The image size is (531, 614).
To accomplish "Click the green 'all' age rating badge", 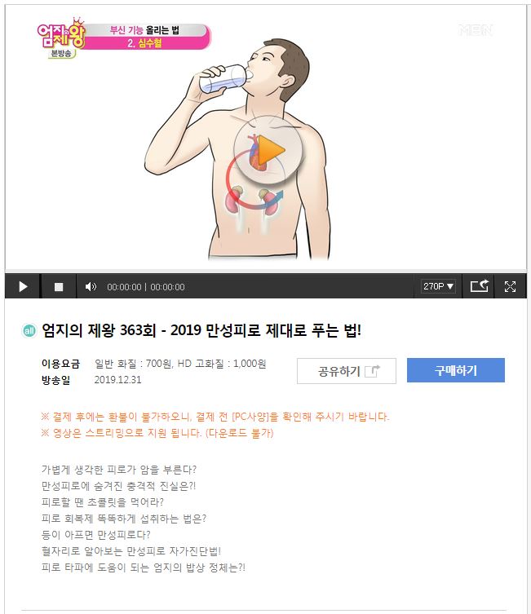I will 29,331.
